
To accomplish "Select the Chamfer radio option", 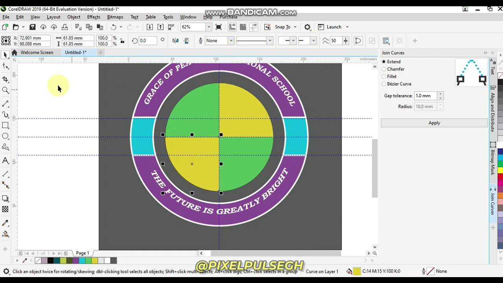I will tap(384, 69).
